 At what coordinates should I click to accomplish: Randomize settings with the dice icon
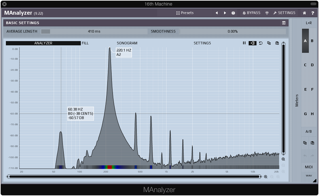pos(233,13)
